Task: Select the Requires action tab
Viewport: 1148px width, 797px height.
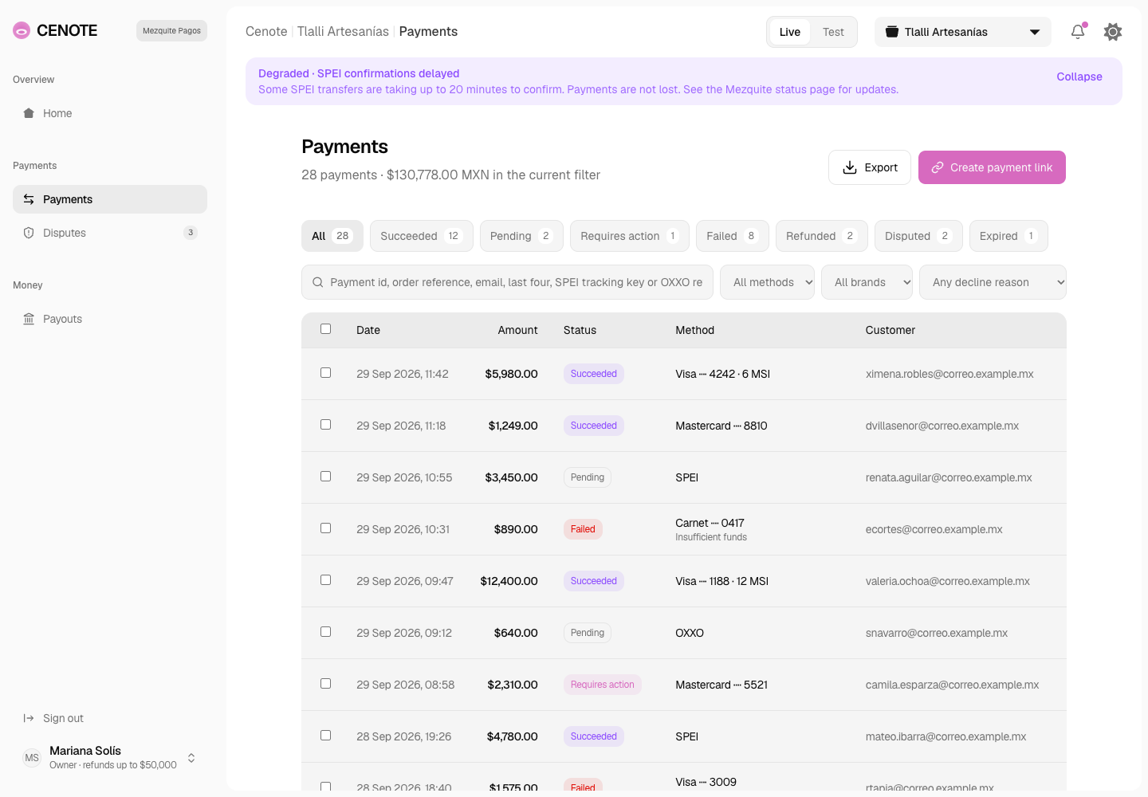Action: (x=630, y=236)
